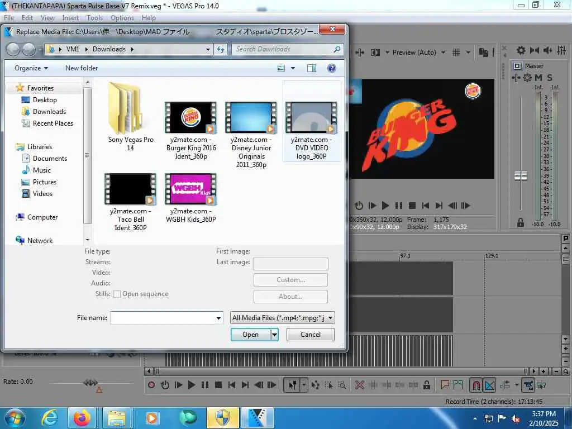Select the Envelope Edit tool

(x=316, y=385)
